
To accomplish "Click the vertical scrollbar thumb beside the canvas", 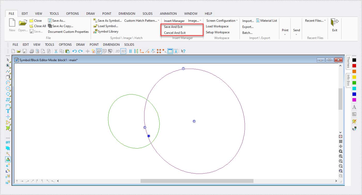I will point(341,99).
